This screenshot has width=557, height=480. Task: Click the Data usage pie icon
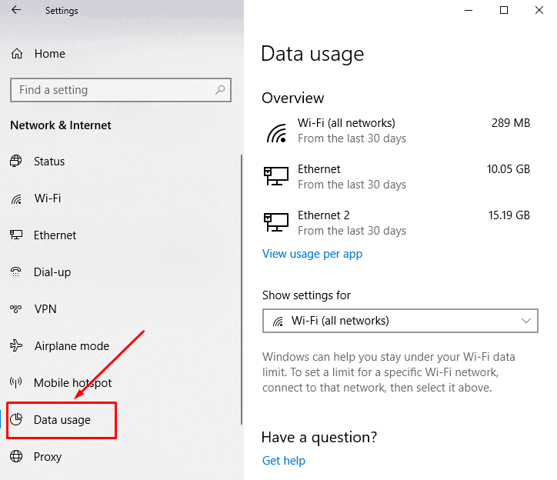pos(16,419)
